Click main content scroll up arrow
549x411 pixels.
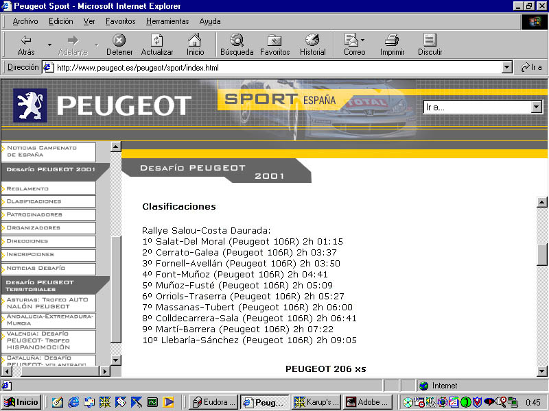(541, 202)
